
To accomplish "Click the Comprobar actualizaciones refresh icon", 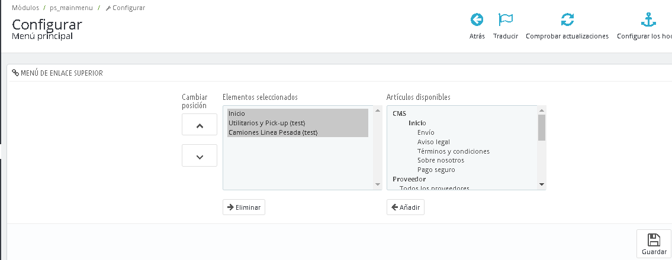I will coord(567,20).
